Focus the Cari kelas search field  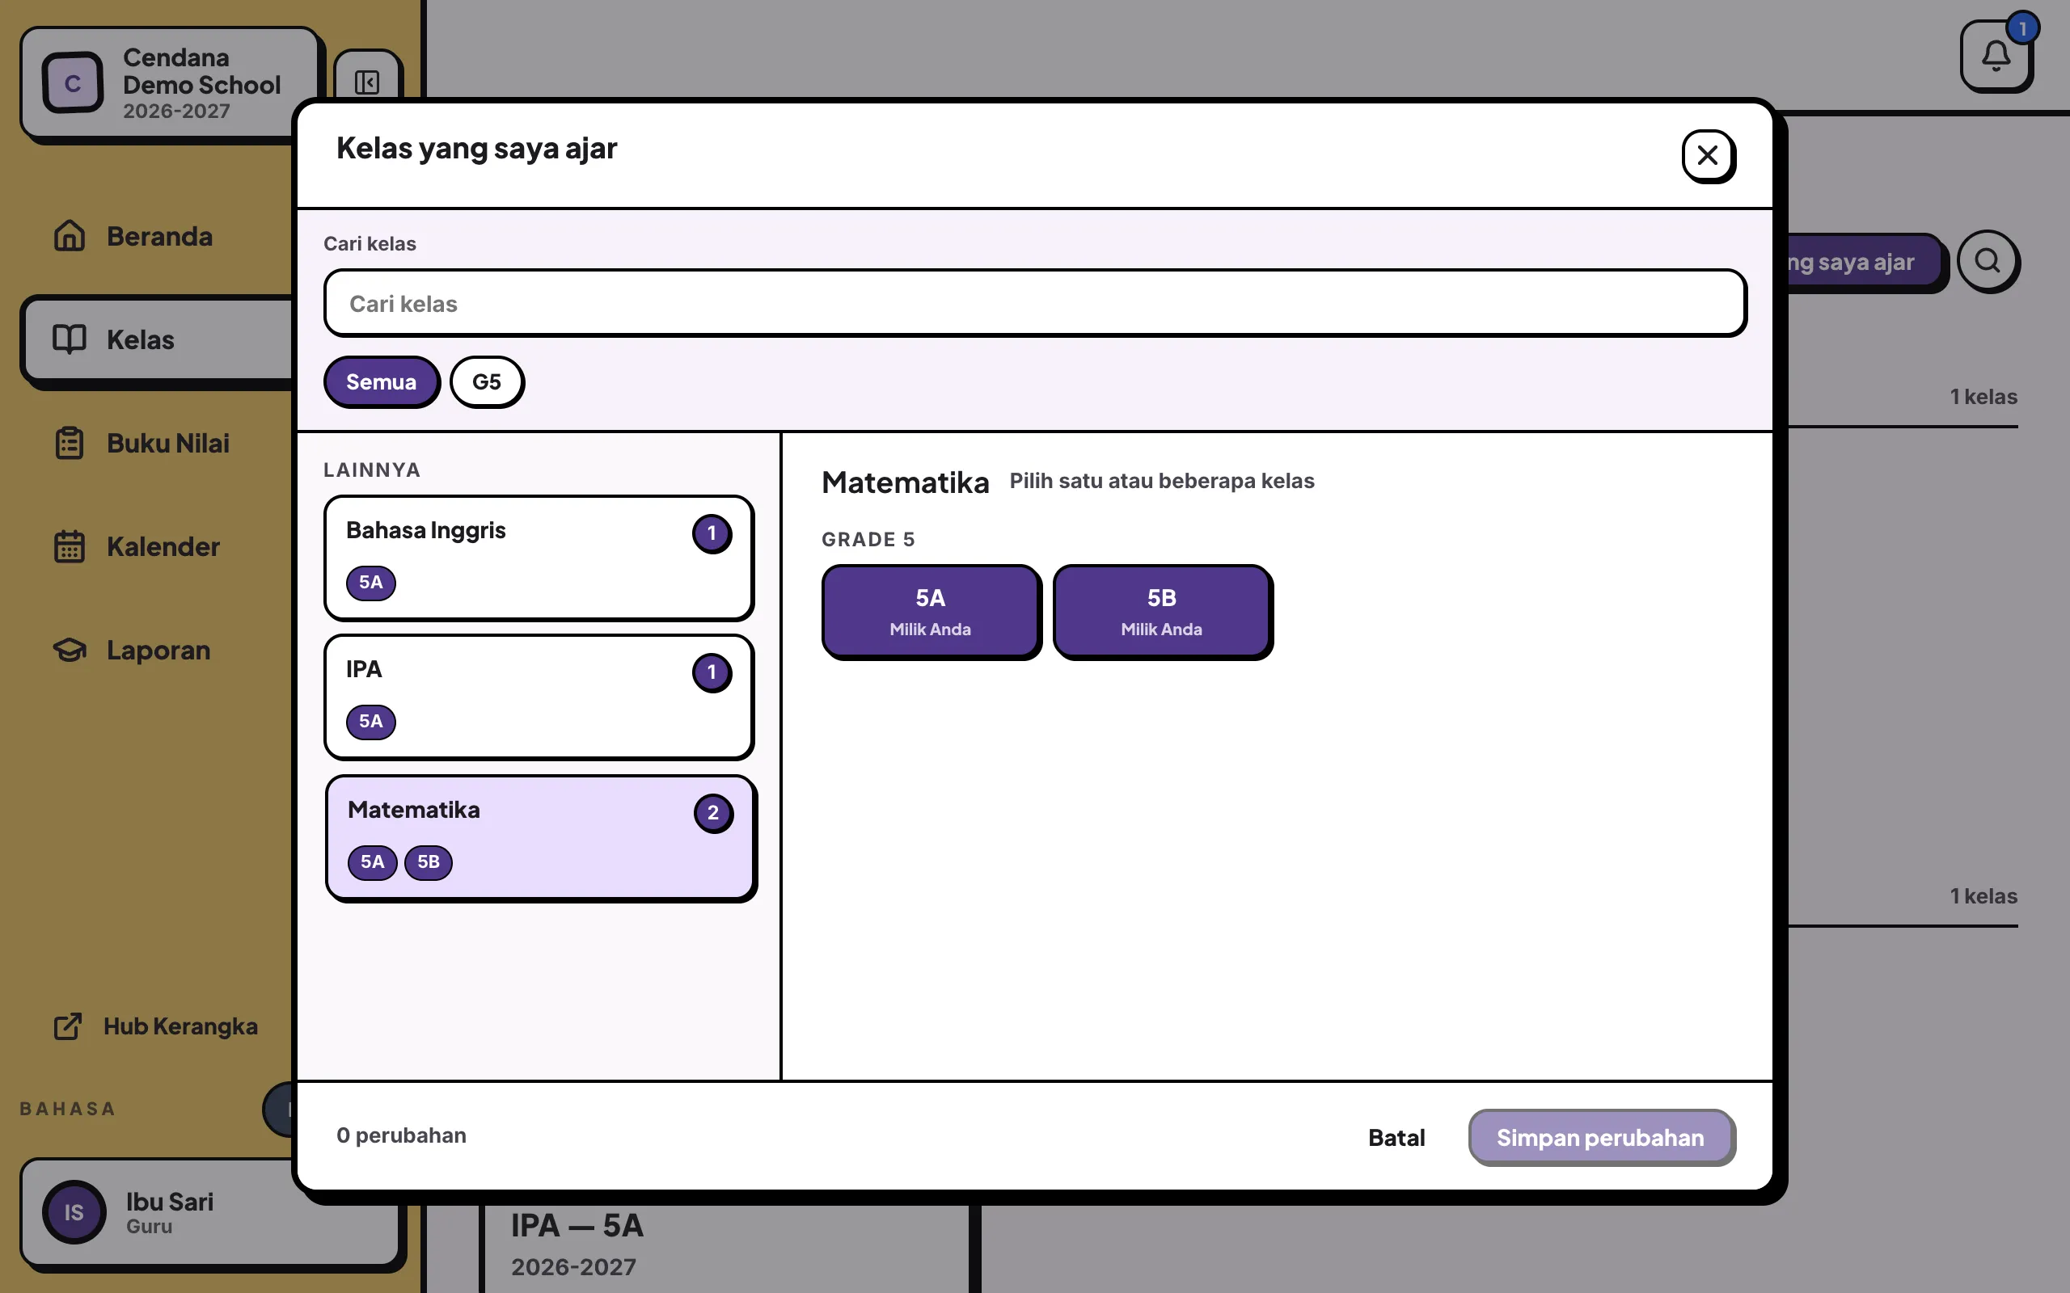[x=1034, y=303]
